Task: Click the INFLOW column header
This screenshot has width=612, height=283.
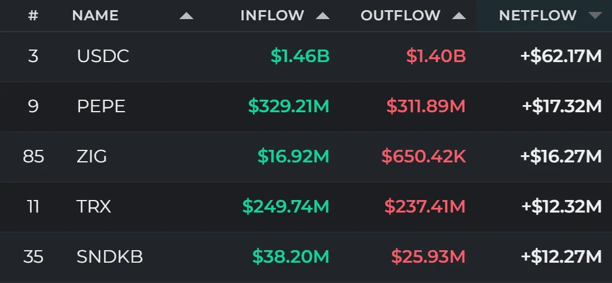Action: coord(272,16)
